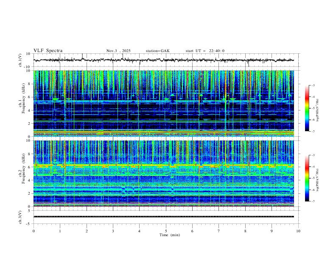Screen dimensions: 336x259
Task: Click inside the ch.1 spectrogram panel
Action: 164,103
